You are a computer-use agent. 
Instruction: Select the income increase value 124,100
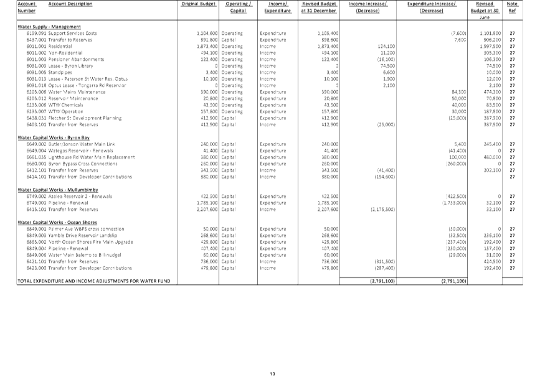(x=386, y=46)
